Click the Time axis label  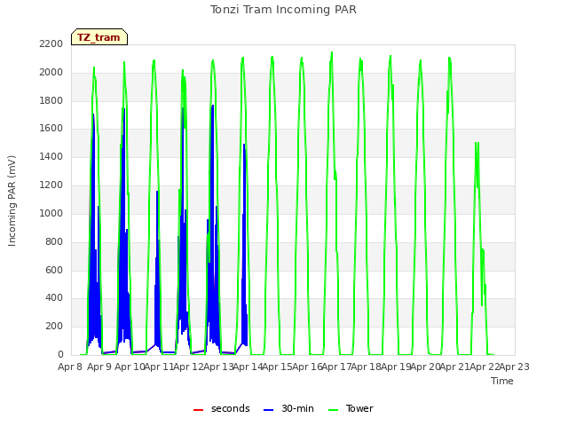coord(502,381)
